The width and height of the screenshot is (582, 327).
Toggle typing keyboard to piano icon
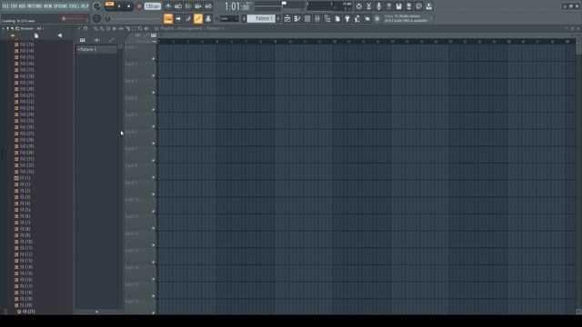pos(168,18)
